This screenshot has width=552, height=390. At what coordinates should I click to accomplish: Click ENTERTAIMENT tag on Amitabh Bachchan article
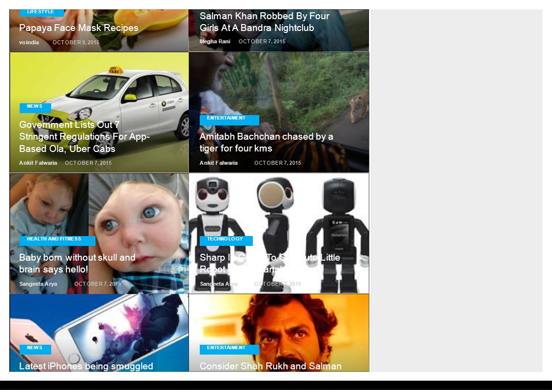coord(229,120)
